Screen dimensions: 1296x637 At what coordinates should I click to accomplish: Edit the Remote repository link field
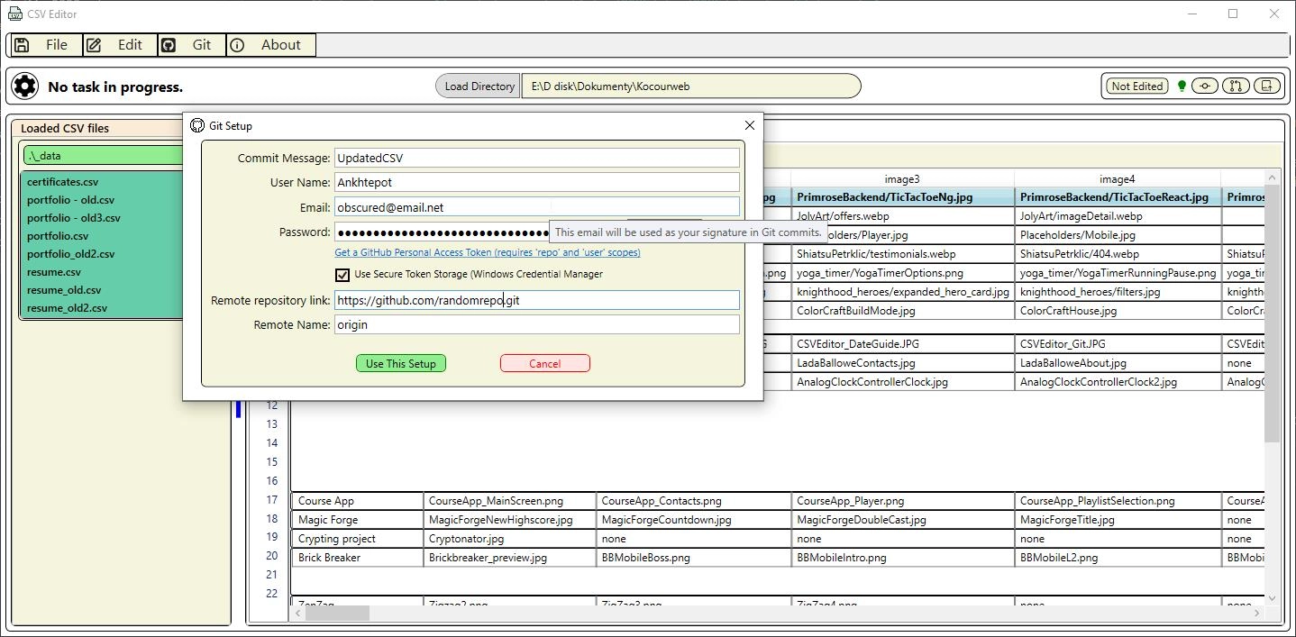537,300
